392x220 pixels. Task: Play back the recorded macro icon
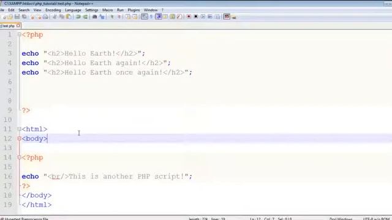[x=203, y=17]
